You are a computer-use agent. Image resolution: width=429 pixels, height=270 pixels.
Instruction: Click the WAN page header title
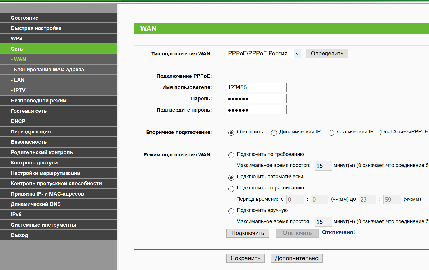[148, 28]
